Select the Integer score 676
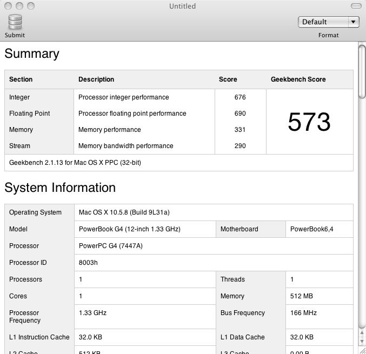 240,97
